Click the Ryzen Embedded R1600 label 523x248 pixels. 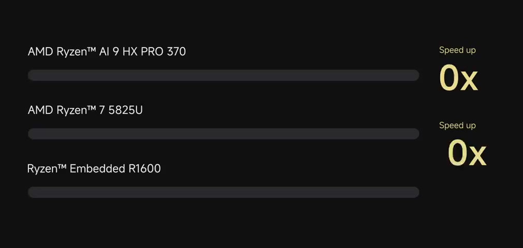pyautogui.click(x=94, y=168)
